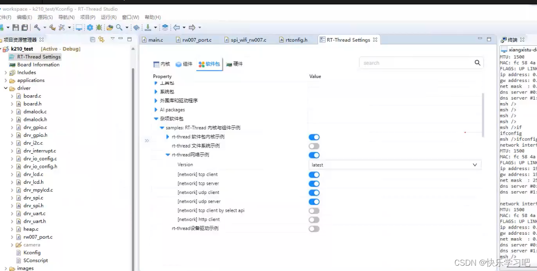Open the 窗口(W) menu
The image size is (537, 271).
(130, 17)
